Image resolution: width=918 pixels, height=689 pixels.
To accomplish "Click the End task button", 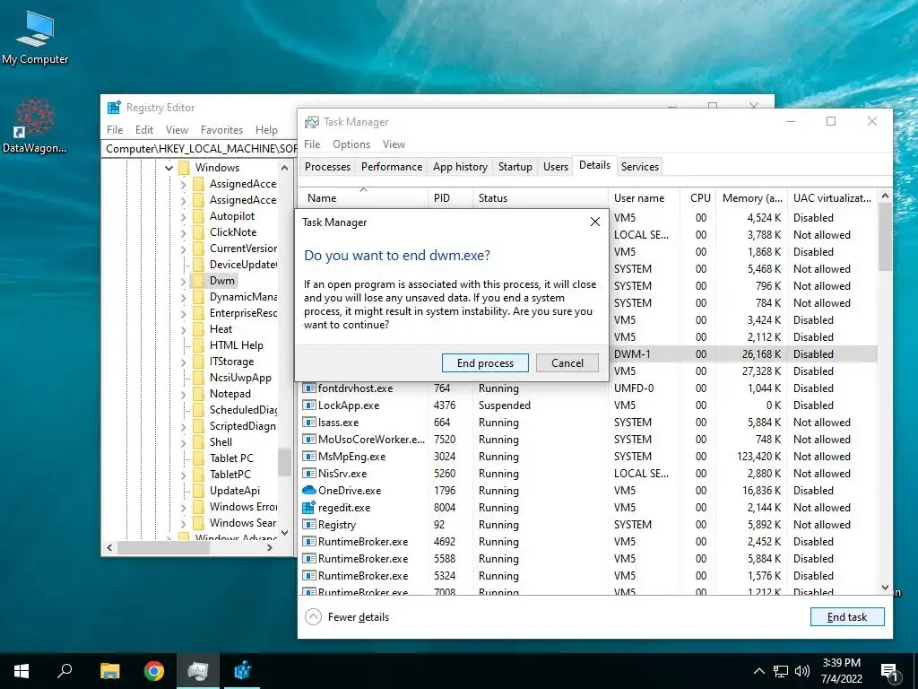I will click(x=846, y=617).
